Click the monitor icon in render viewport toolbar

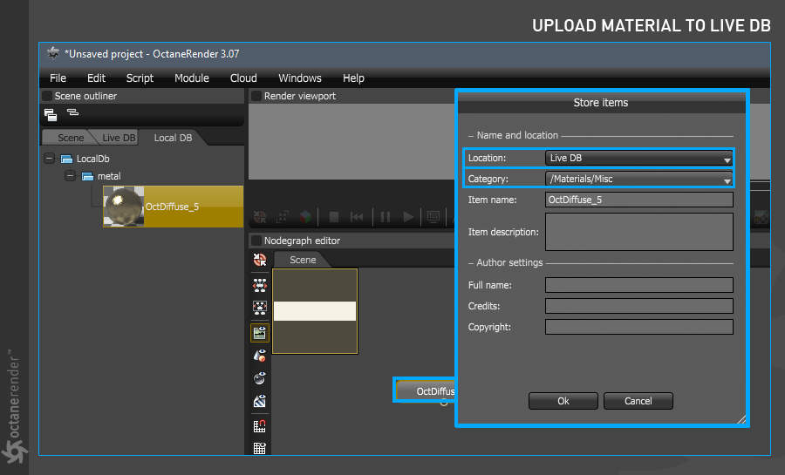point(433,217)
